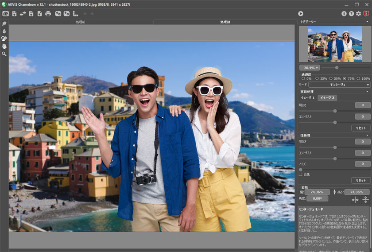Viewport: 372px width, 252px height.
Task: Open program info icon
Action: pos(344,14)
